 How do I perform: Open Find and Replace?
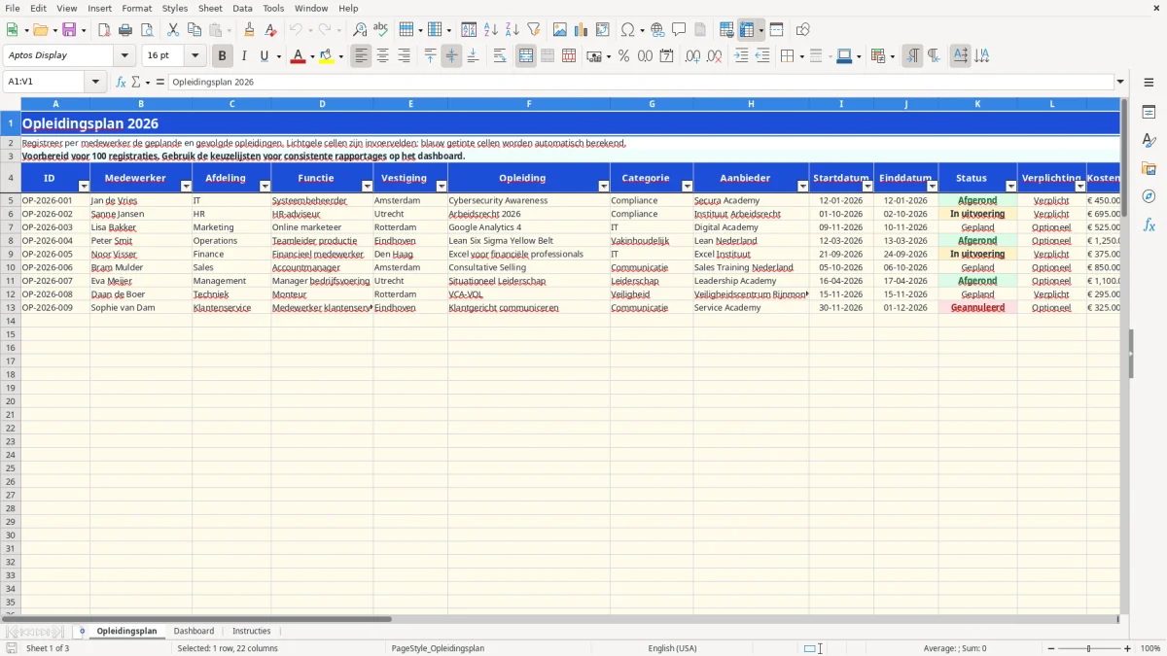click(x=360, y=30)
